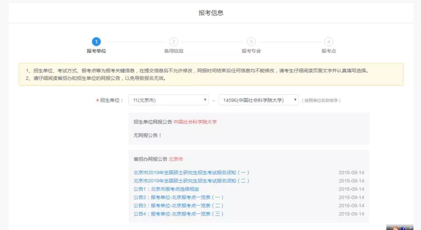Click the red 中国社会科学院大学 announcement name
This screenshot has height=230, width=421.
point(195,122)
